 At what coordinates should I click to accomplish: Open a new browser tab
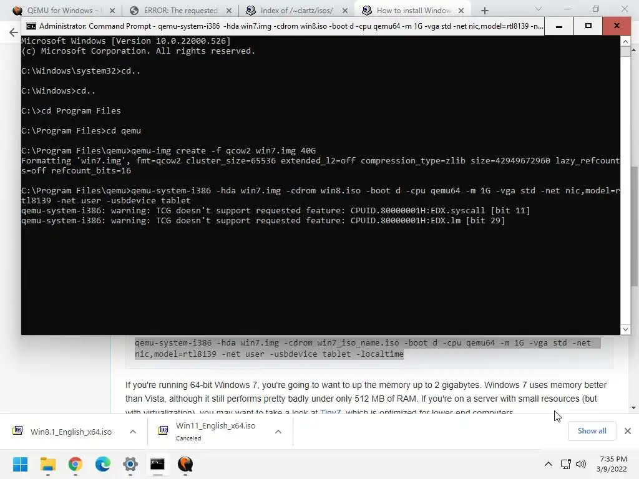[484, 11]
